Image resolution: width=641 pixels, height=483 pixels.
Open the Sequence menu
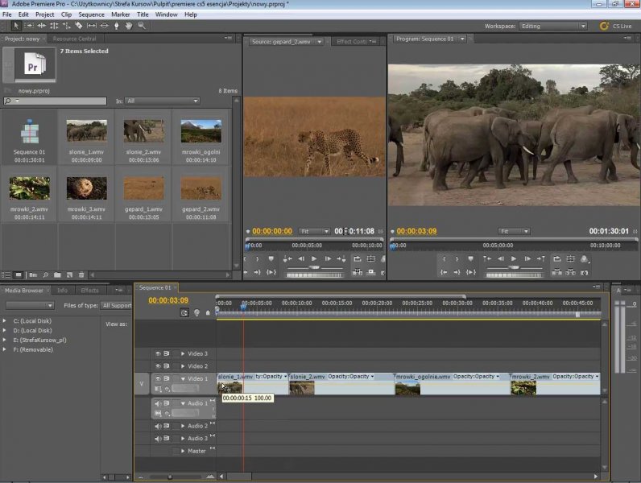point(91,14)
